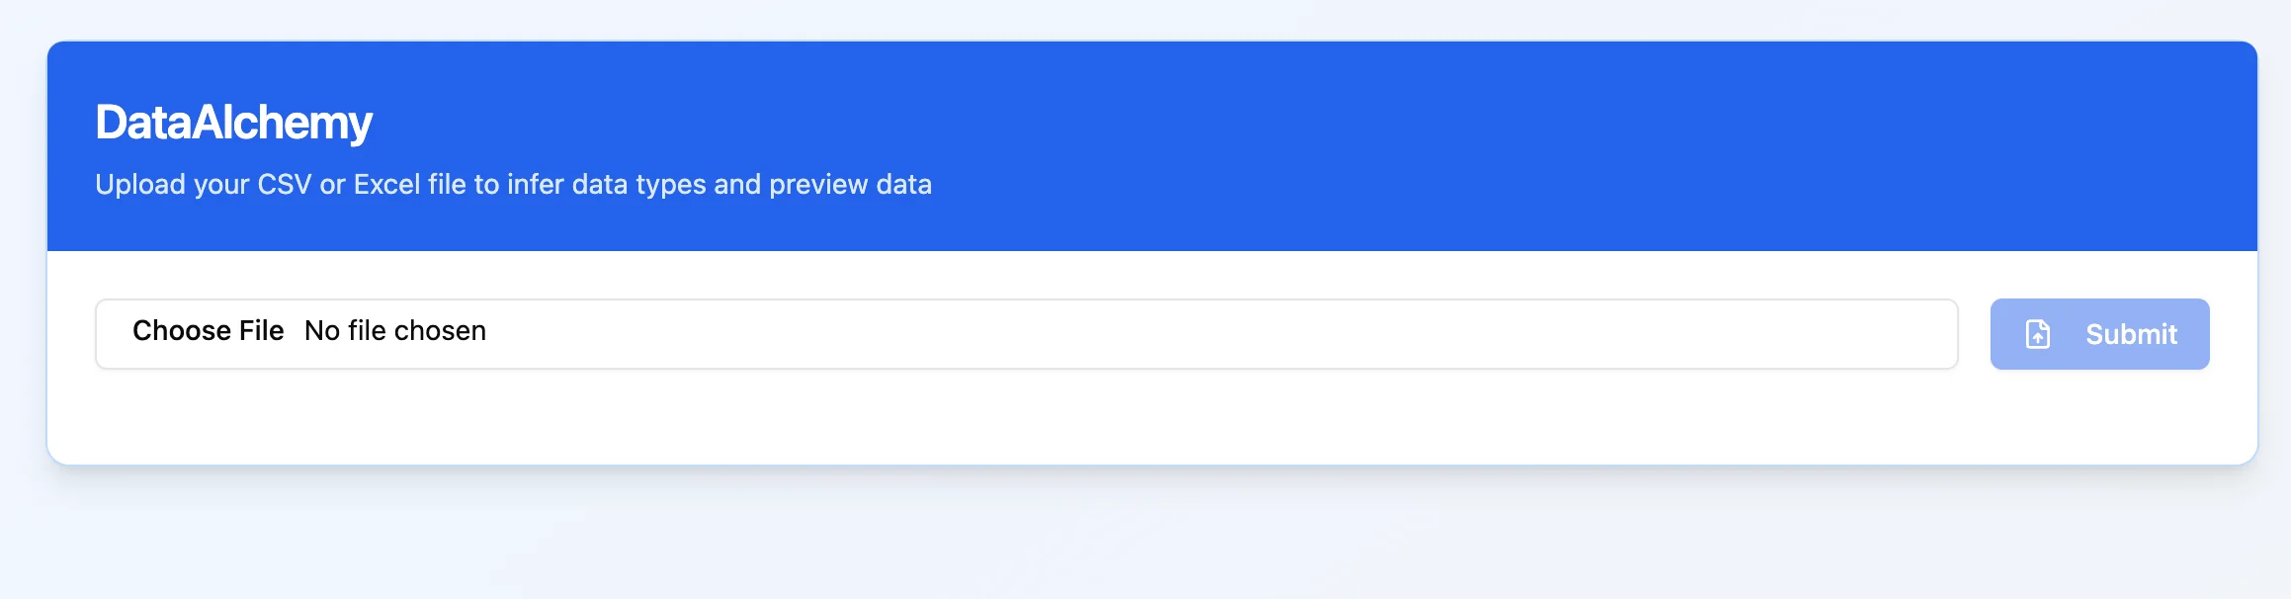Submit the uploaded file
Image resolution: width=2291 pixels, height=599 pixels.
tap(2098, 334)
